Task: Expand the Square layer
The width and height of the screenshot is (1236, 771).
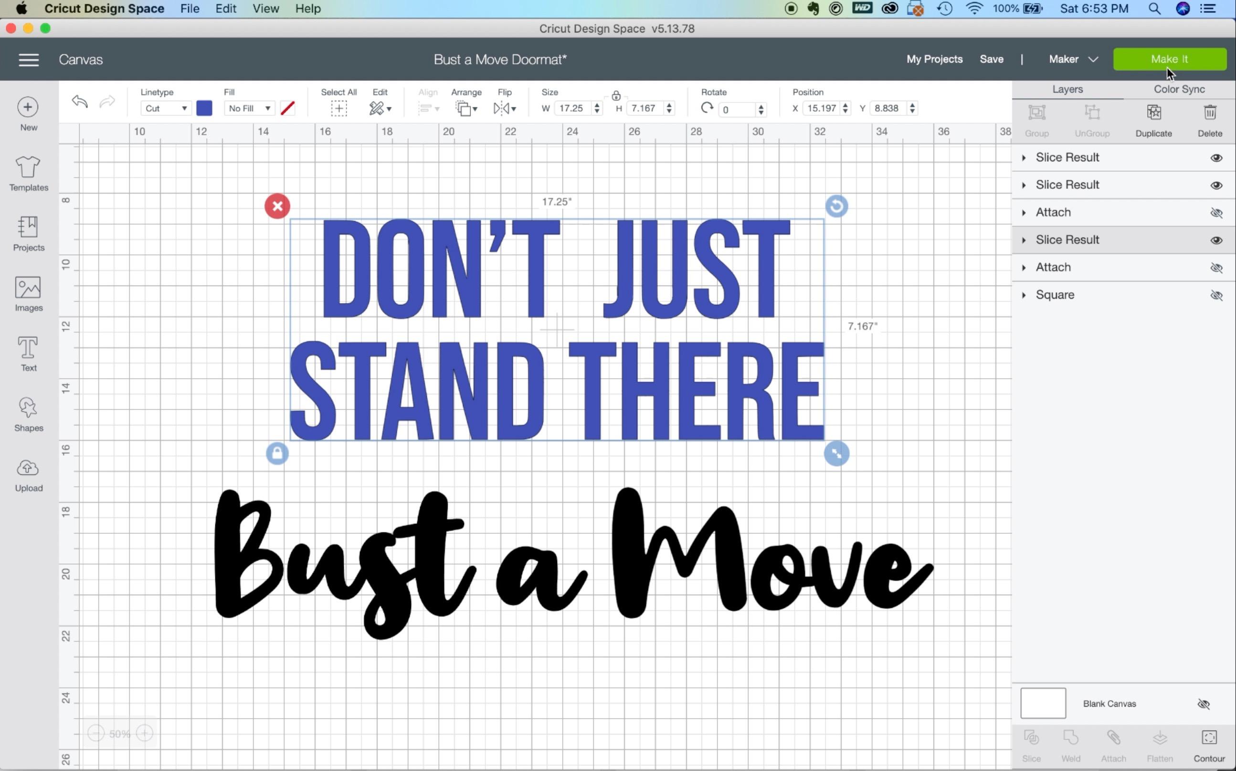Action: [x=1023, y=295]
